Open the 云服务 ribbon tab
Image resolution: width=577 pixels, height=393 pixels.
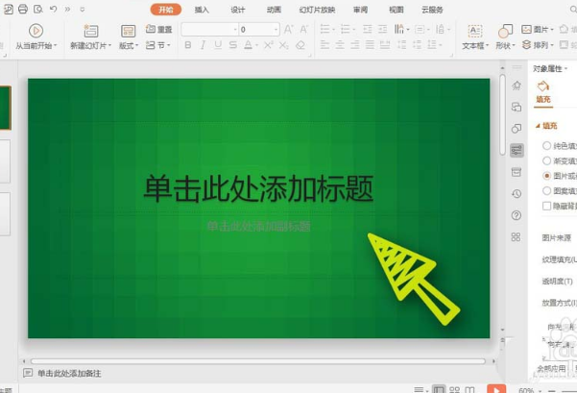tap(432, 10)
